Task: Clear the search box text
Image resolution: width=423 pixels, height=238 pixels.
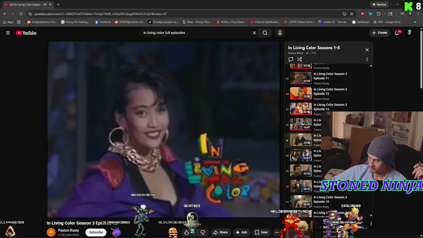Action: pyautogui.click(x=254, y=33)
